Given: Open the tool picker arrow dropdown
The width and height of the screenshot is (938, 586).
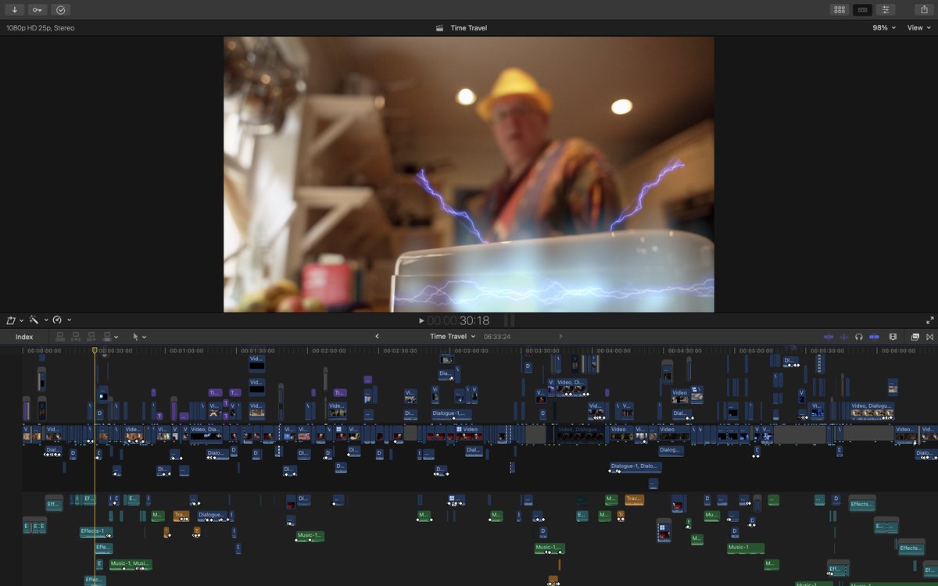Looking at the screenshot, I should point(144,338).
